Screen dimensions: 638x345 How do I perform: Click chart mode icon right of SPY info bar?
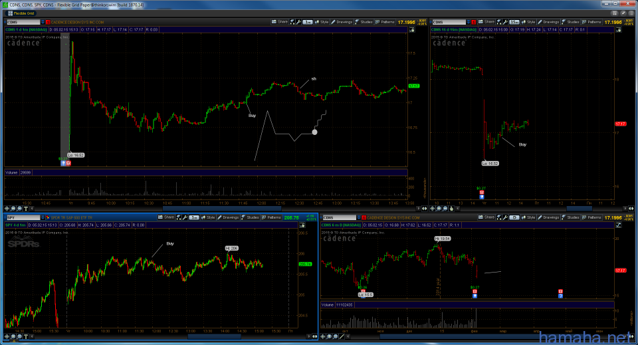click(302, 225)
